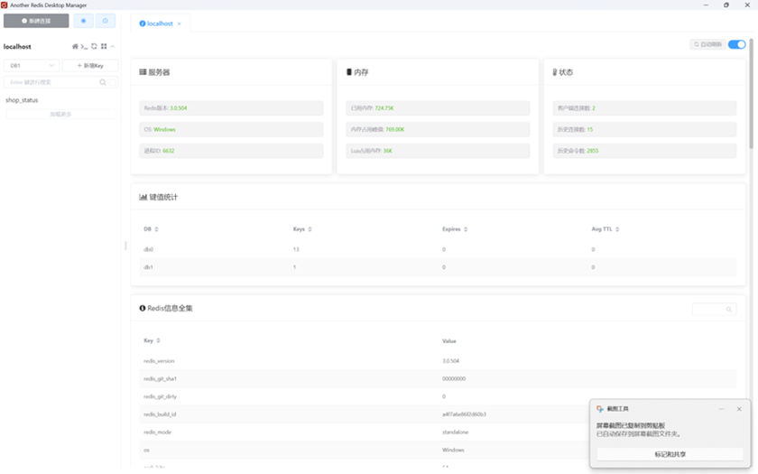Click the total connections 15 field
The image size is (758, 474).
pyautogui.click(x=644, y=129)
